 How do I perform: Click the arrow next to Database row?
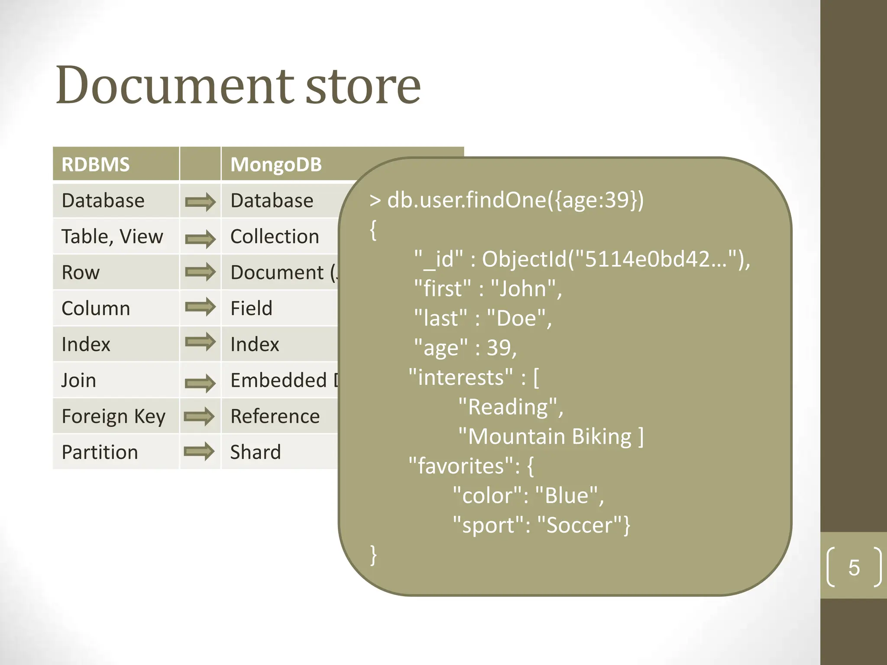point(200,202)
